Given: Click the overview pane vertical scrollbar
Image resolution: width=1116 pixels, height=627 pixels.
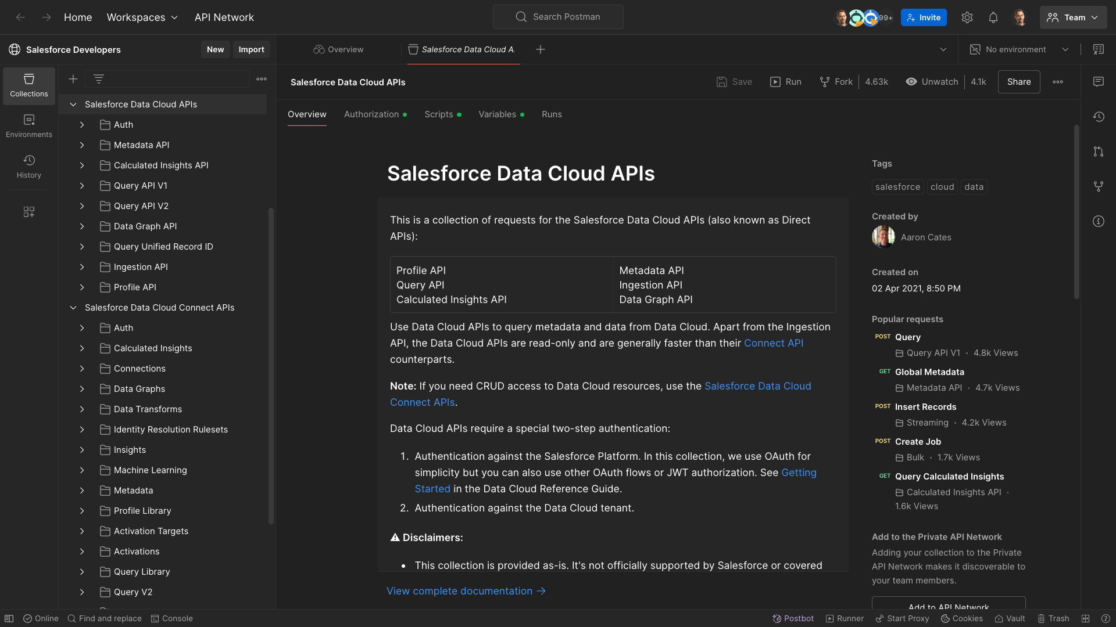Looking at the screenshot, I should point(1076,212).
